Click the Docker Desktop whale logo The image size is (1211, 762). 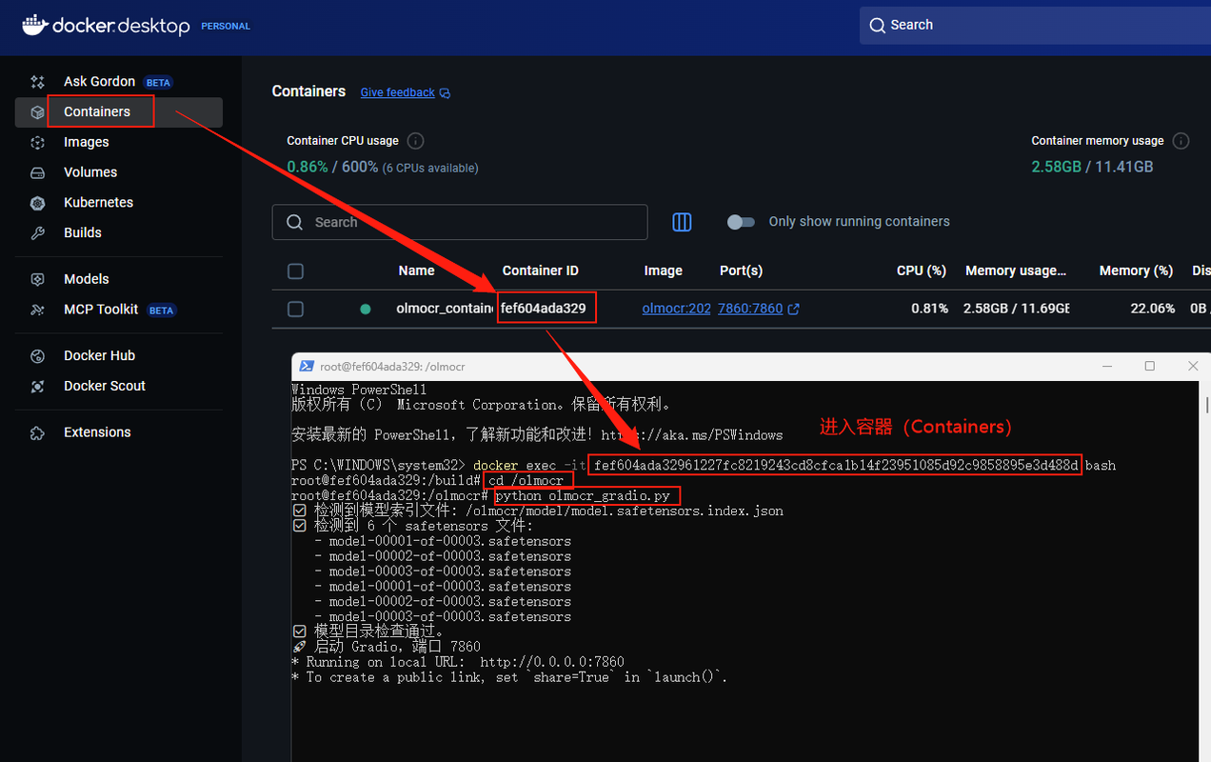coord(33,25)
